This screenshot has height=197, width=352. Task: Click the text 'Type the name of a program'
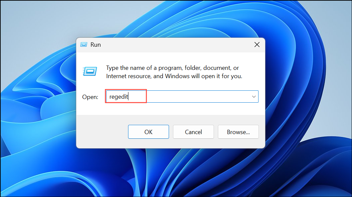coord(145,68)
